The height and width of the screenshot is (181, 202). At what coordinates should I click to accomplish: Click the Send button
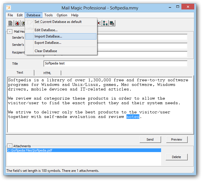(150, 139)
